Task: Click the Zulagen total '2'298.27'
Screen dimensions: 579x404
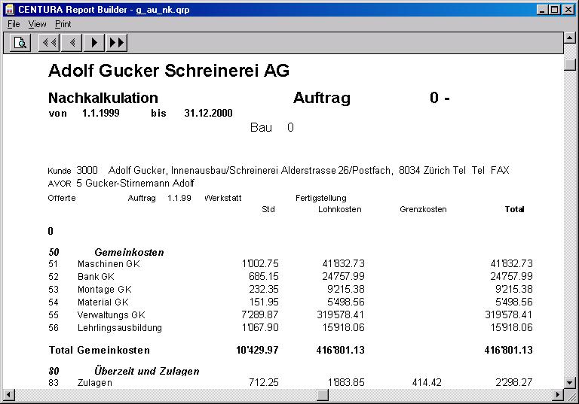Action: coord(514,383)
